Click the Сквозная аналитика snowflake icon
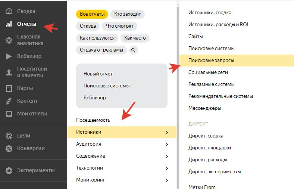Image resolution: width=294 pixels, height=189 pixels. 9,40
